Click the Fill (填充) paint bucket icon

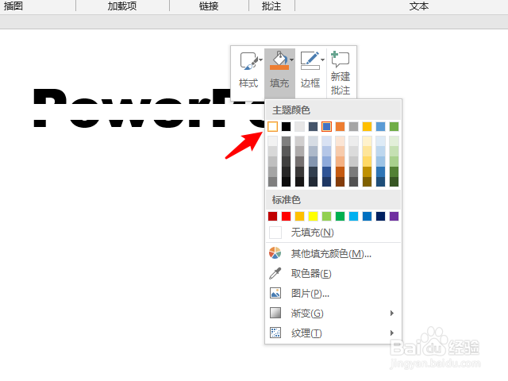click(279, 60)
